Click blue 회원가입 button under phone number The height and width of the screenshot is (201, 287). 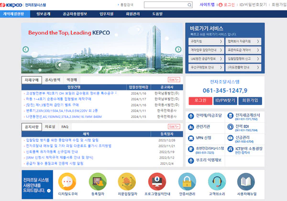(x=250, y=101)
